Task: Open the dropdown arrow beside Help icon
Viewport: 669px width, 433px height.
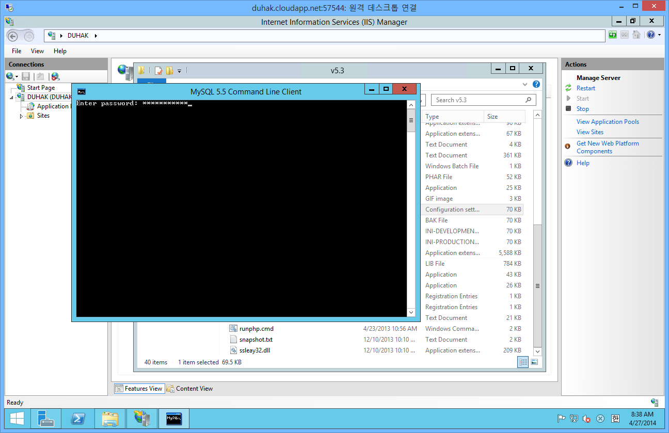Action: coord(659,35)
